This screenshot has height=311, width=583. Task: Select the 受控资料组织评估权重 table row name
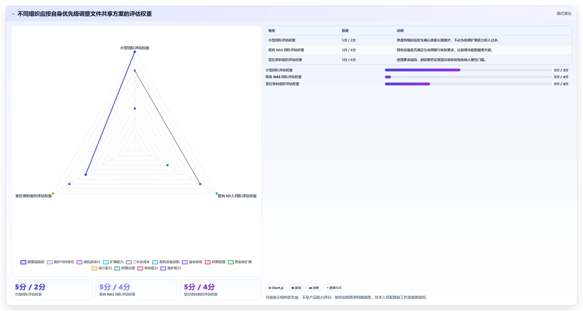tap(285, 60)
